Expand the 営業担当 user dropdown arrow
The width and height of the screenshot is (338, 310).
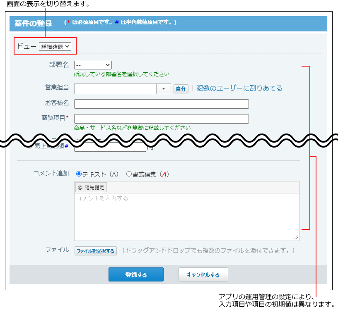164,89
